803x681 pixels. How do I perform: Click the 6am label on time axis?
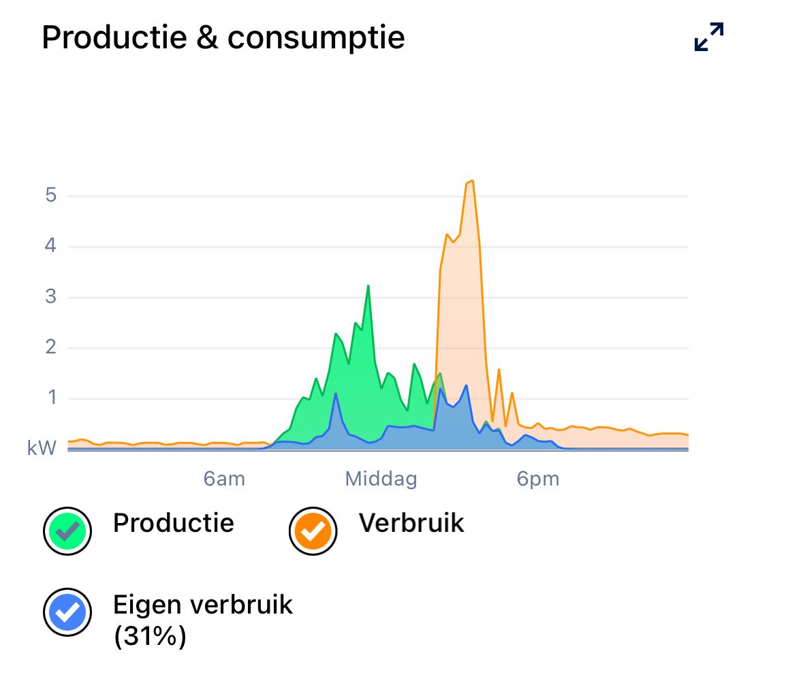point(224,479)
